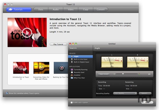The height and width of the screenshot is (110, 159).
Task: Click the Built-in Digital Input microphone icon
Action: tap(72, 62)
